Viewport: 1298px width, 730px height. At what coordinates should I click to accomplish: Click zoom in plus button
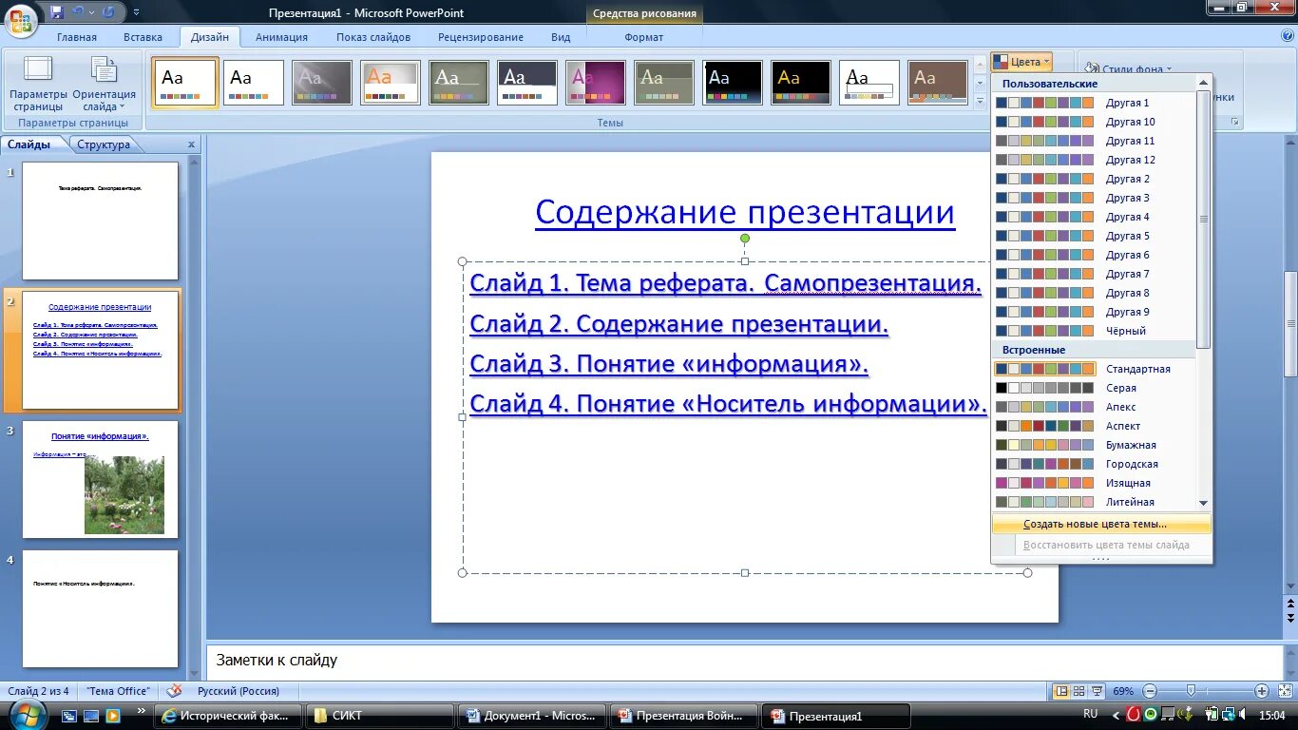[1262, 691]
